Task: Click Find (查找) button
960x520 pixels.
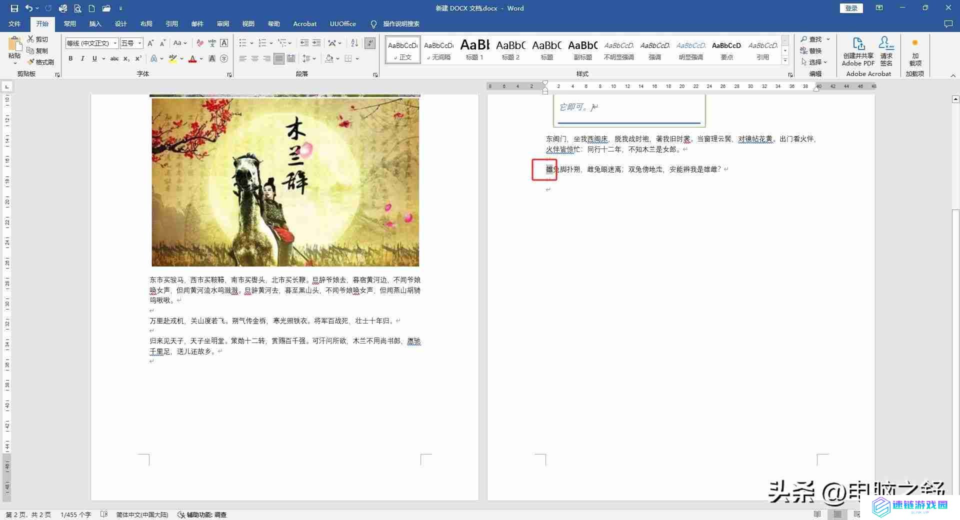Action: (811, 39)
